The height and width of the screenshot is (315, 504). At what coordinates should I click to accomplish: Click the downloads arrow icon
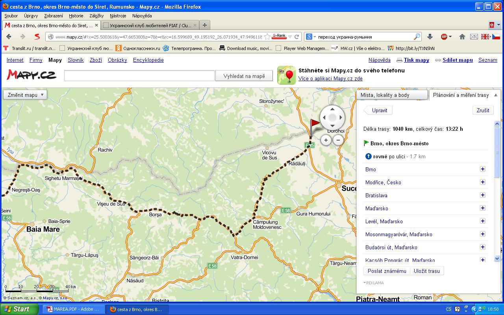pos(430,37)
